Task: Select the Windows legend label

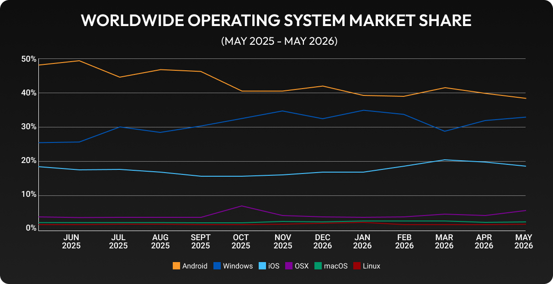Action: [x=238, y=266]
